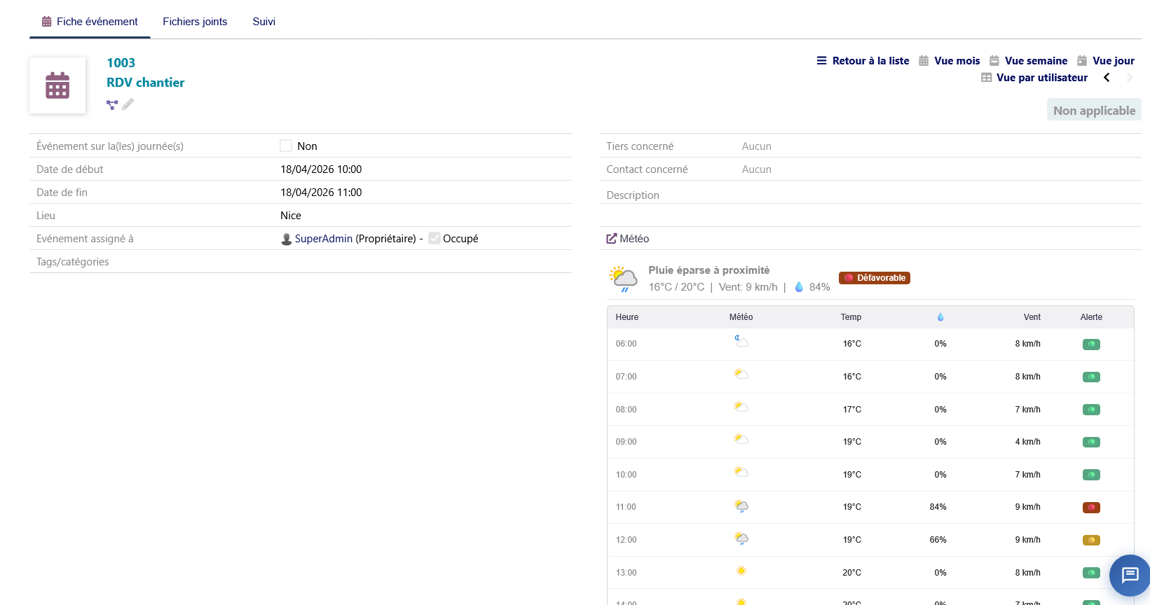Click the humidity droplet column header

click(940, 317)
